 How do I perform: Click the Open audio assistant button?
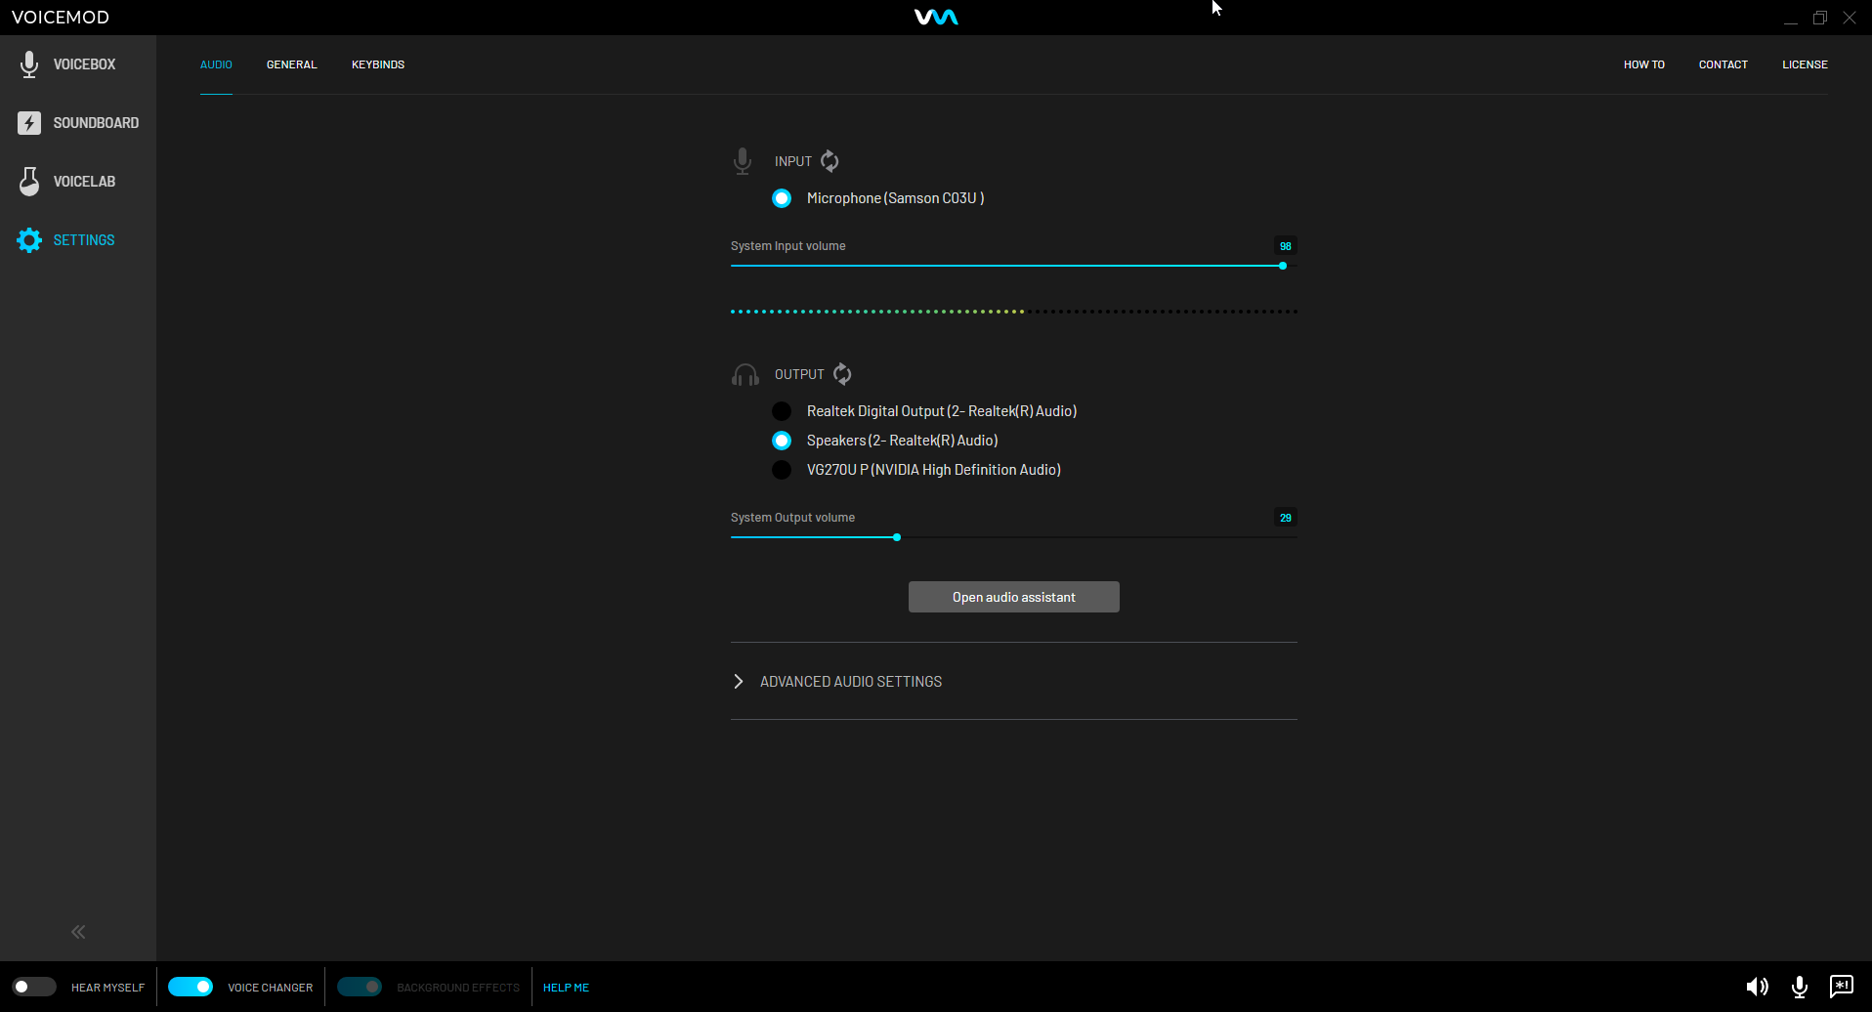tap(1013, 597)
